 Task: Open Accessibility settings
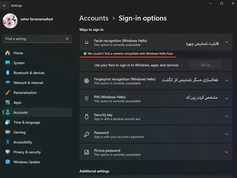(x=37, y=142)
